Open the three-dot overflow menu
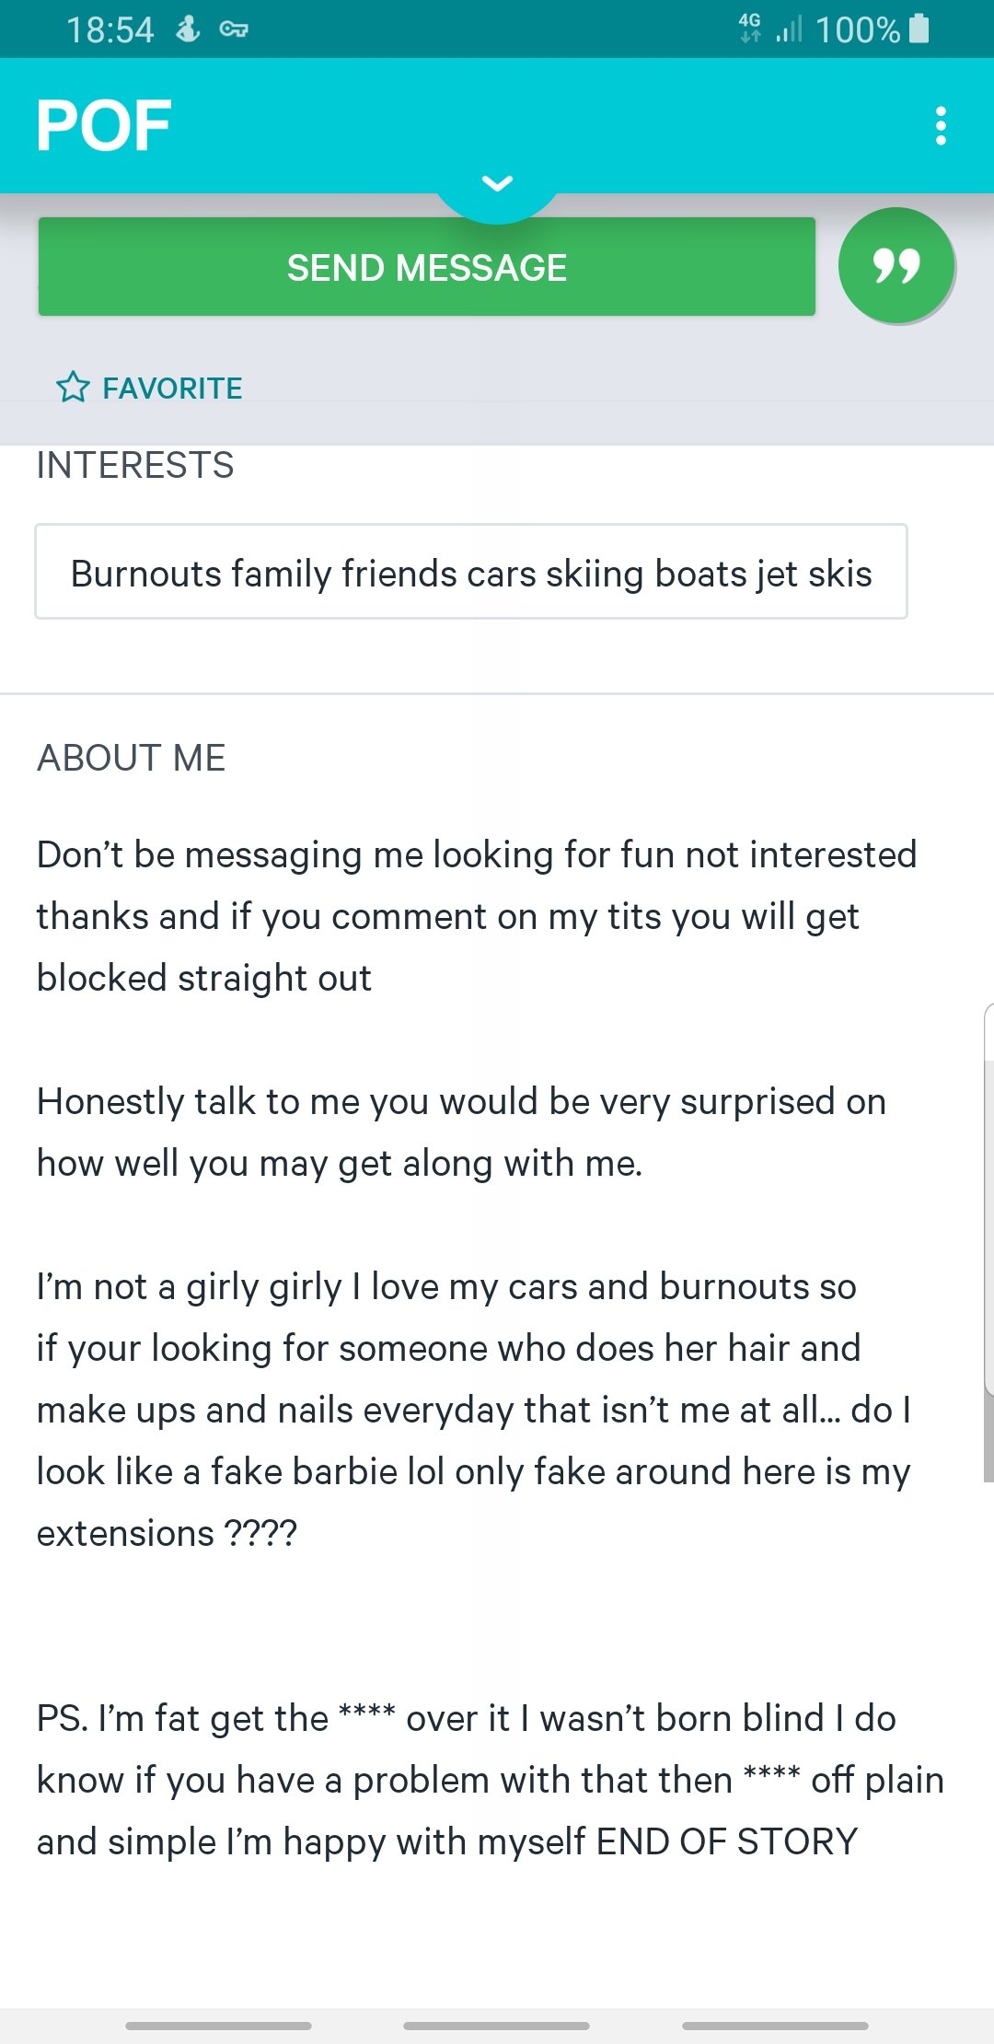Viewport: 994px width, 2044px height. click(940, 126)
